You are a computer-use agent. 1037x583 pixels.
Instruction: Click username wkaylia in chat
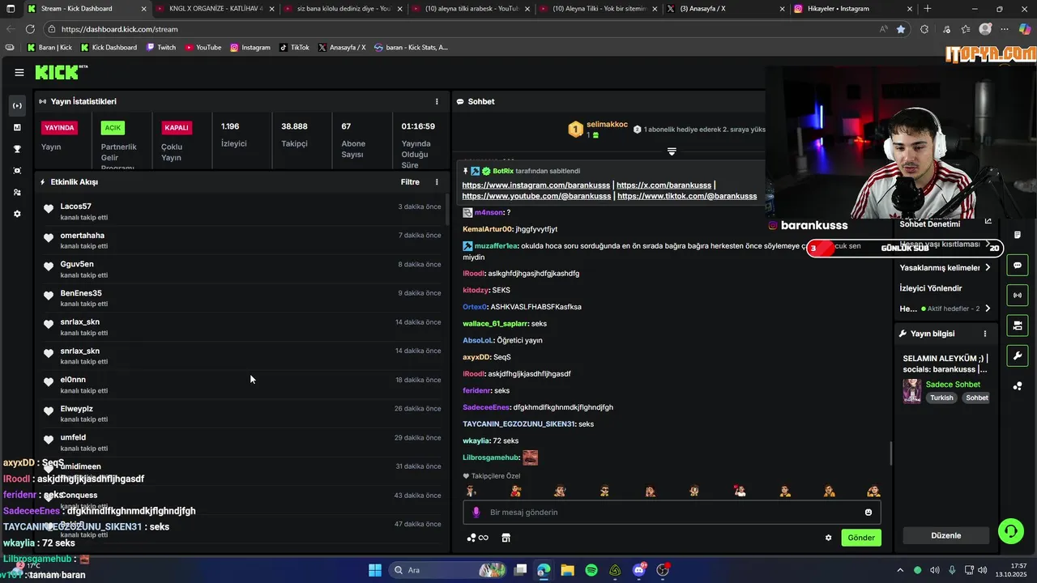point(476,440)
